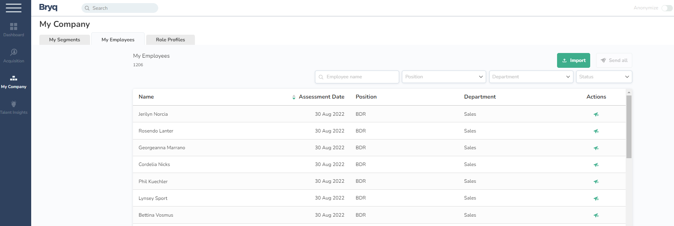Viewport: 674px width, 226px height.
Task: Switch to the My Segments tab
Action: point(65,40)
